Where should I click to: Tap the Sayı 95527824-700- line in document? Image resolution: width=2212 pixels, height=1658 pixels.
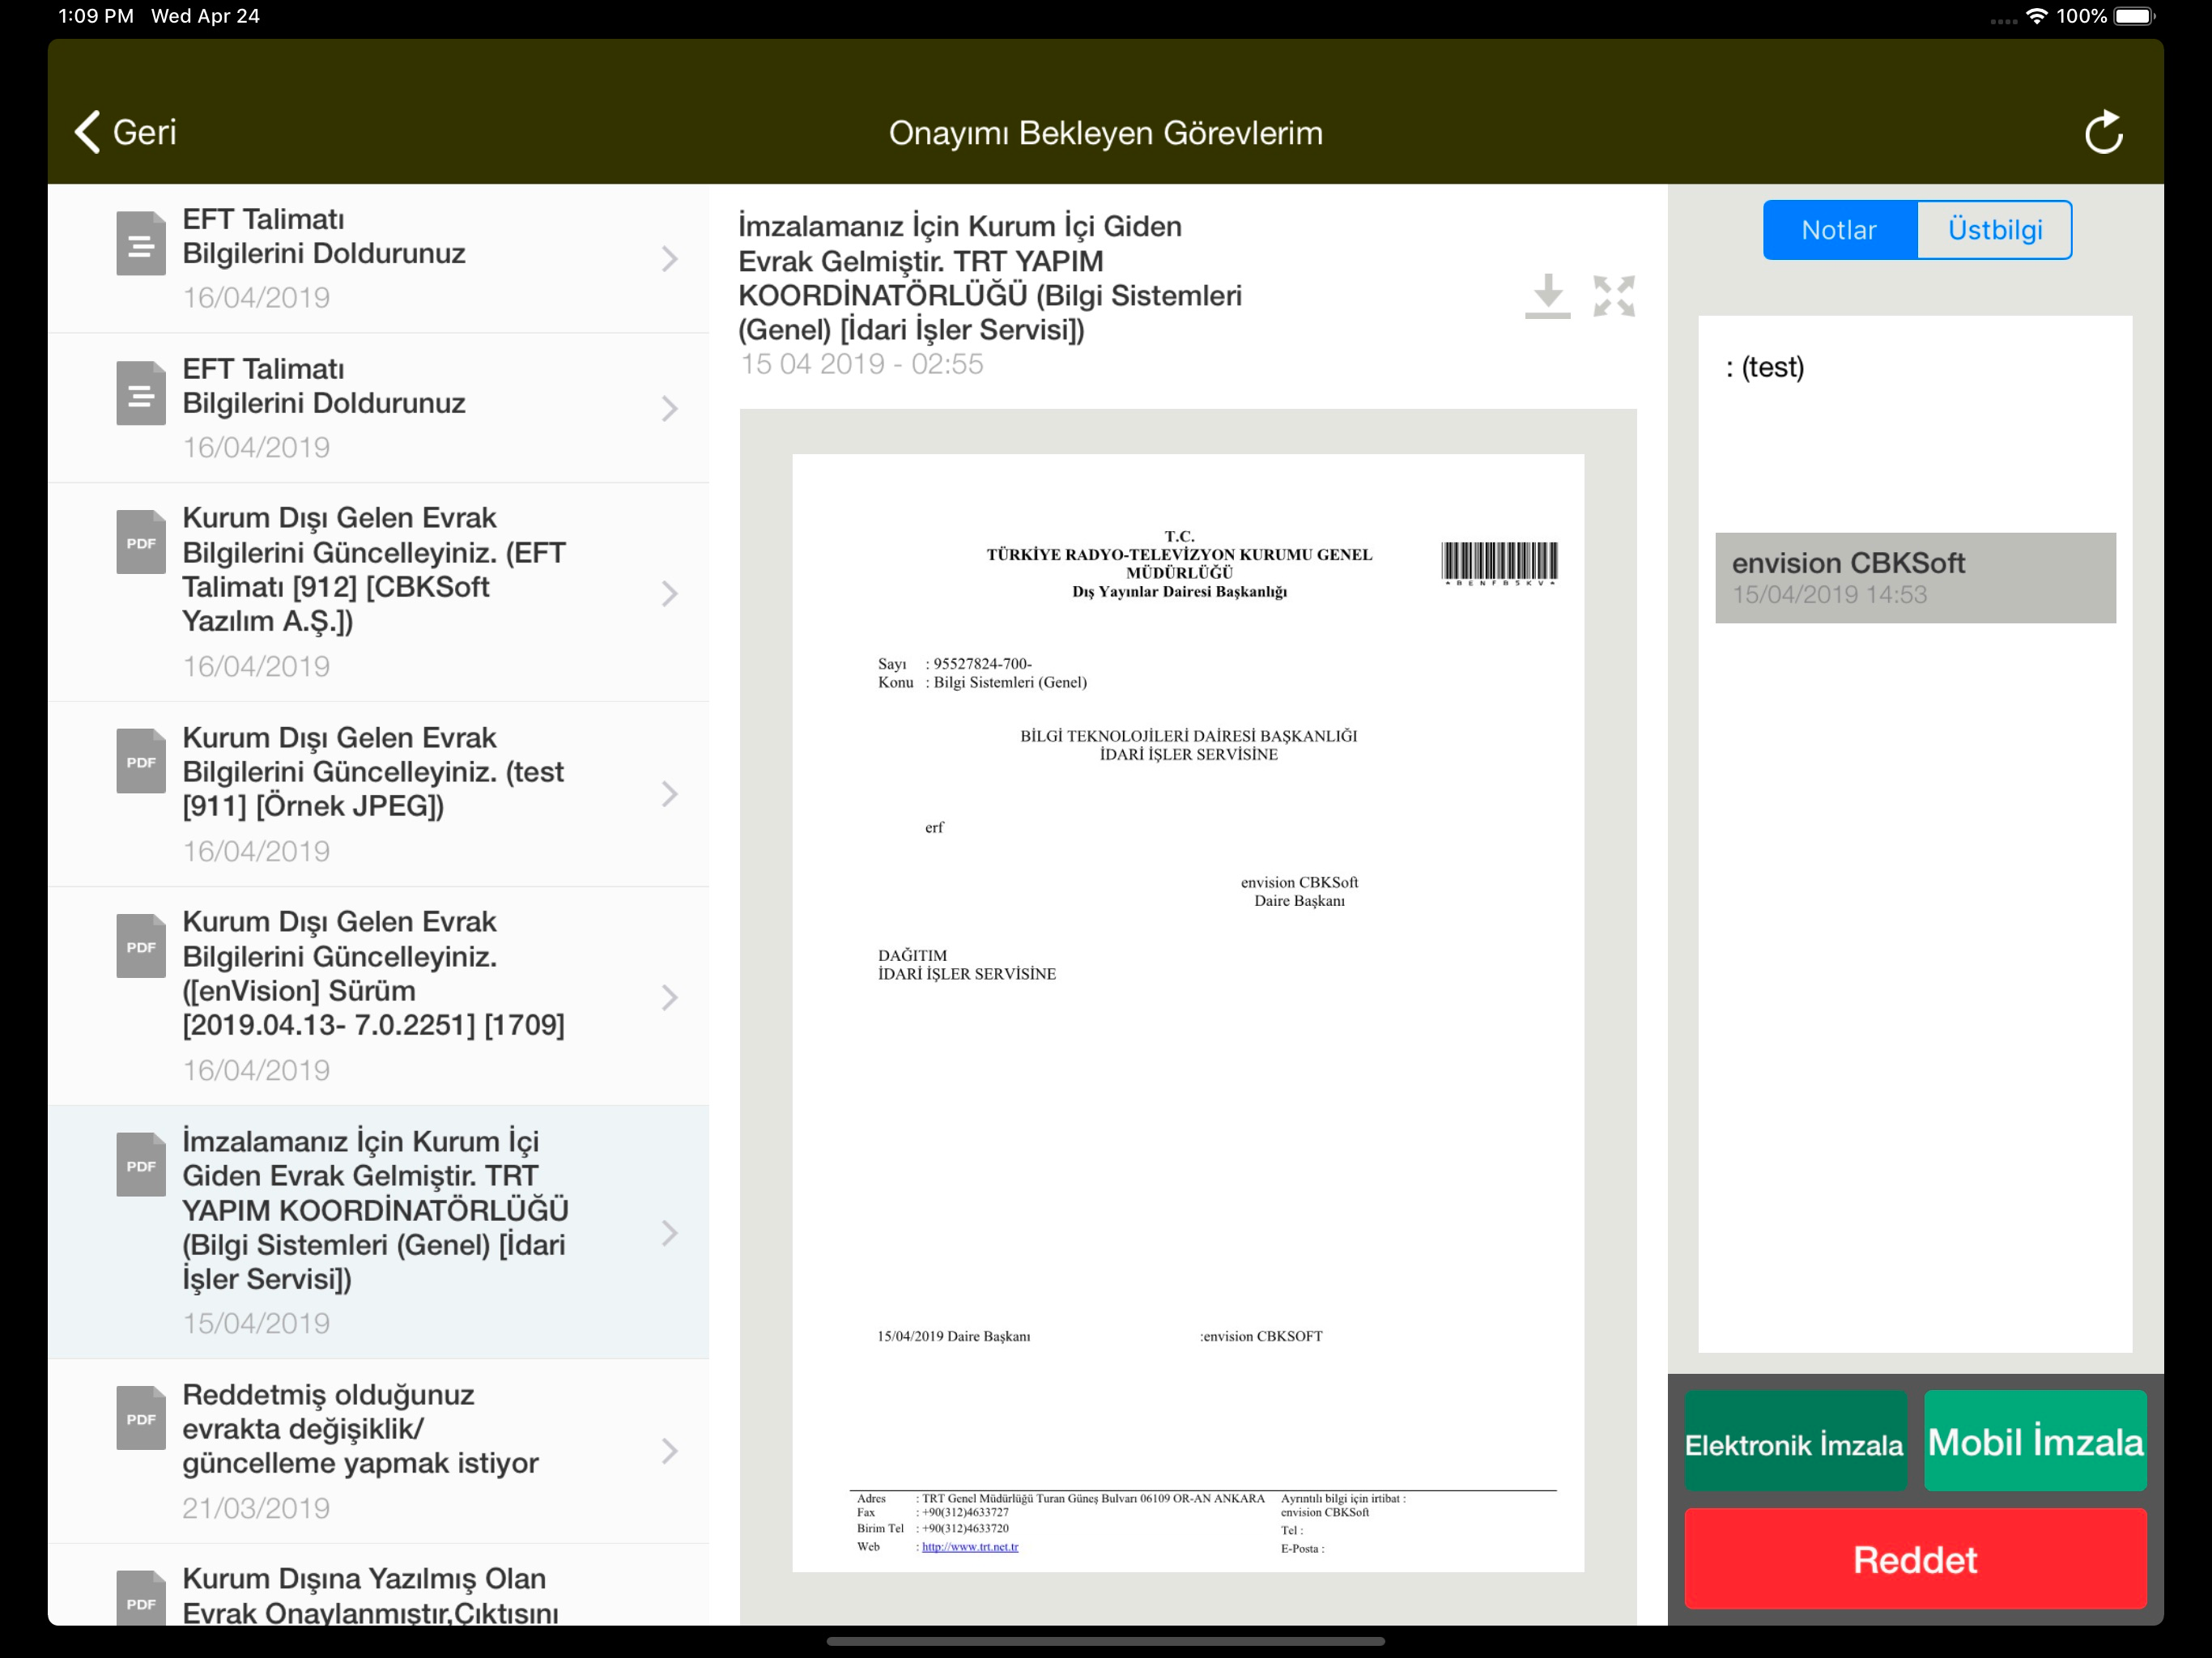pyautogui.click(x=955, y=663)
